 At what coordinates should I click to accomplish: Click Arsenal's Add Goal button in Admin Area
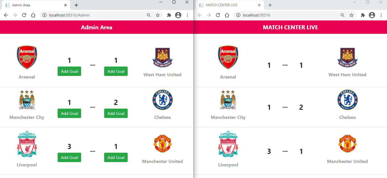point(69,71)
